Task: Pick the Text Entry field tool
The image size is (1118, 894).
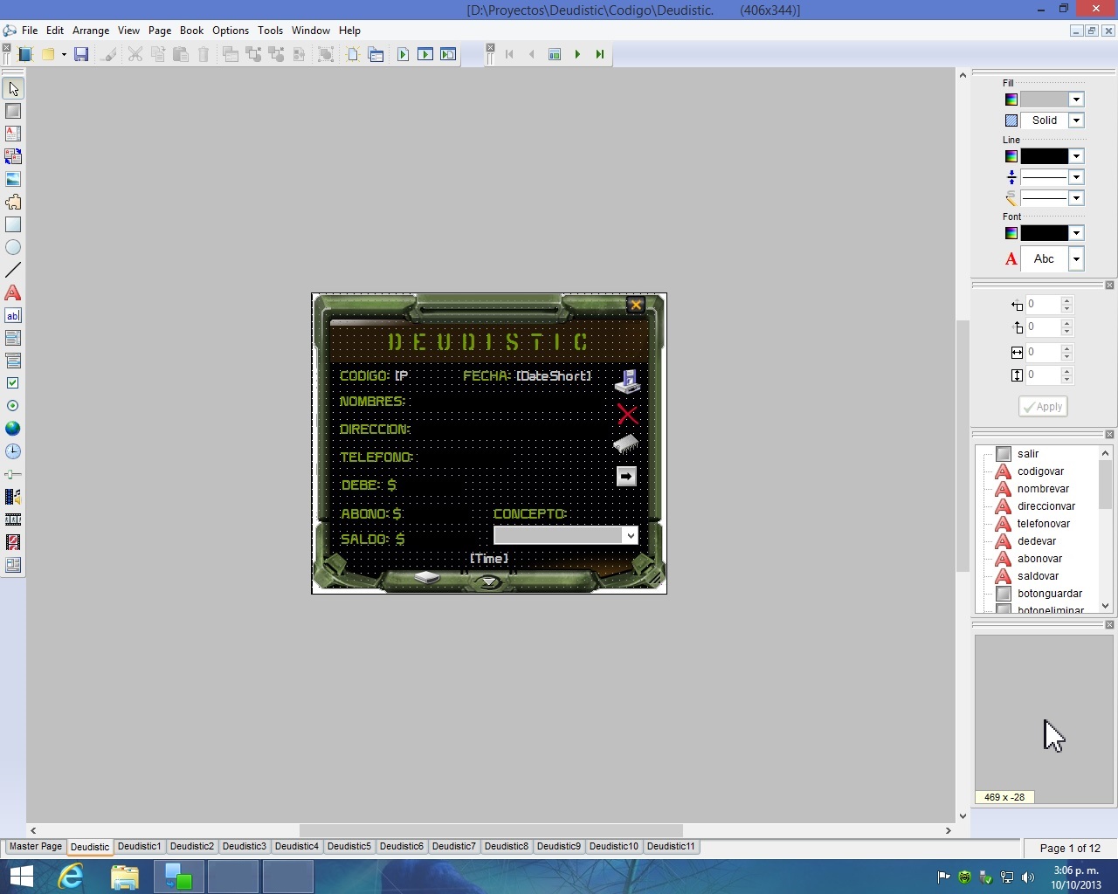Action: [x=13, y=316]
